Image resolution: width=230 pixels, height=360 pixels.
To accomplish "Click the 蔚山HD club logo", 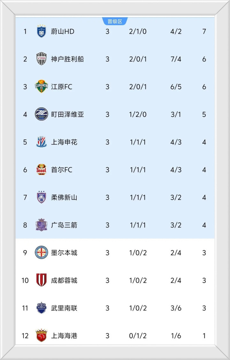I will (x=41, y=31).
